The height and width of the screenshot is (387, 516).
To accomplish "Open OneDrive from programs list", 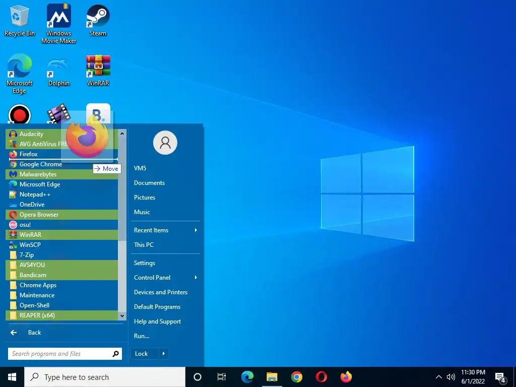I will [x=61, y=205].
